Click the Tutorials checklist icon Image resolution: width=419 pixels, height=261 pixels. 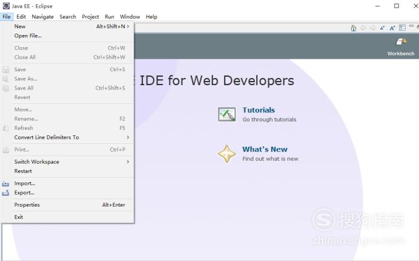[x=226, y=114]
